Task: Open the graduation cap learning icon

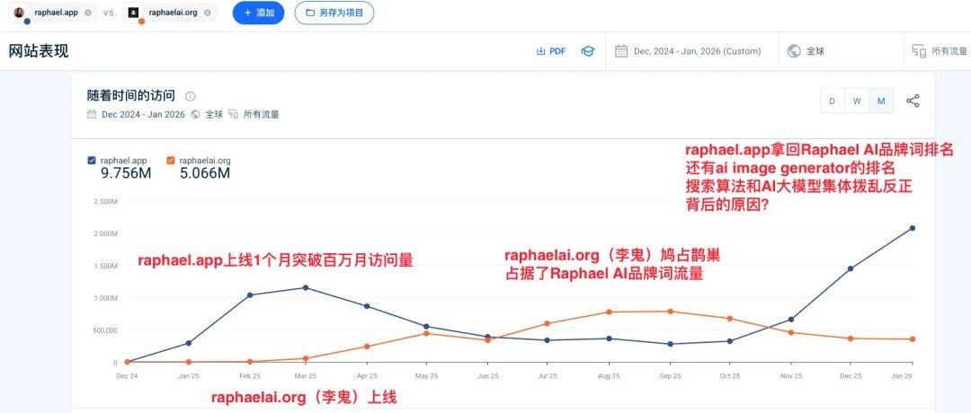Action: click(587, 51)
